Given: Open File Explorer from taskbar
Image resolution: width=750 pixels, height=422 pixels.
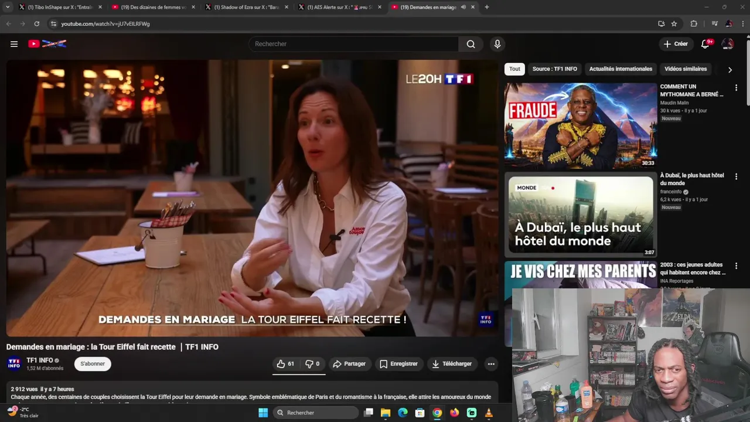Looking at the screenshot, I should (x=386, y=413).
